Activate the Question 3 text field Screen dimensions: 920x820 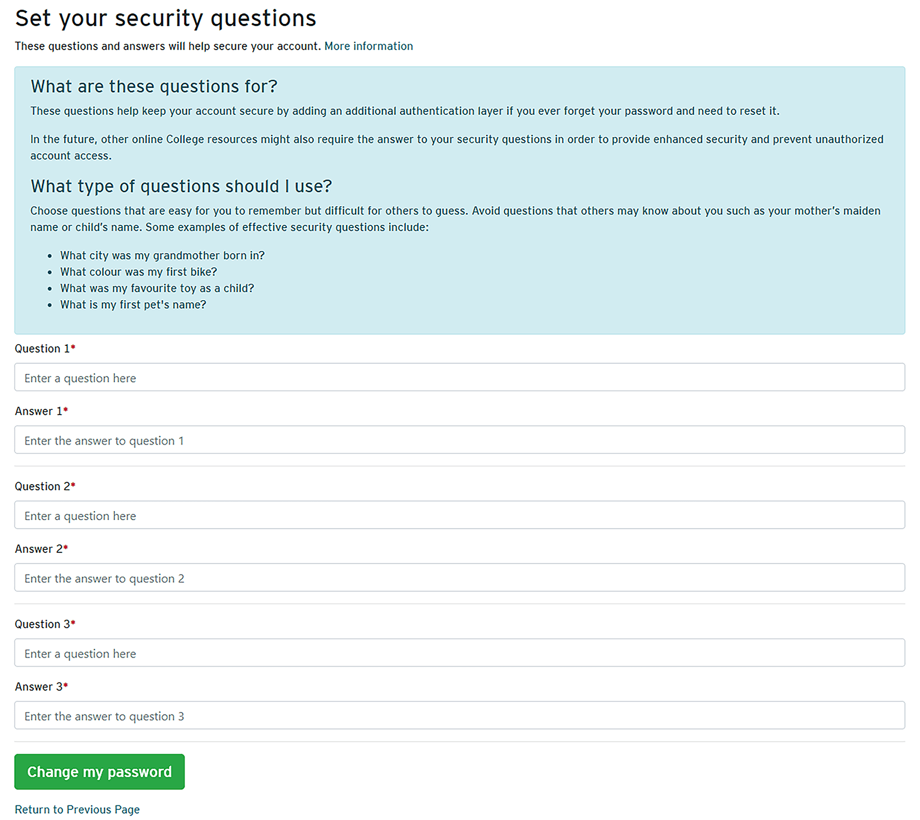[x=459, y=653]
